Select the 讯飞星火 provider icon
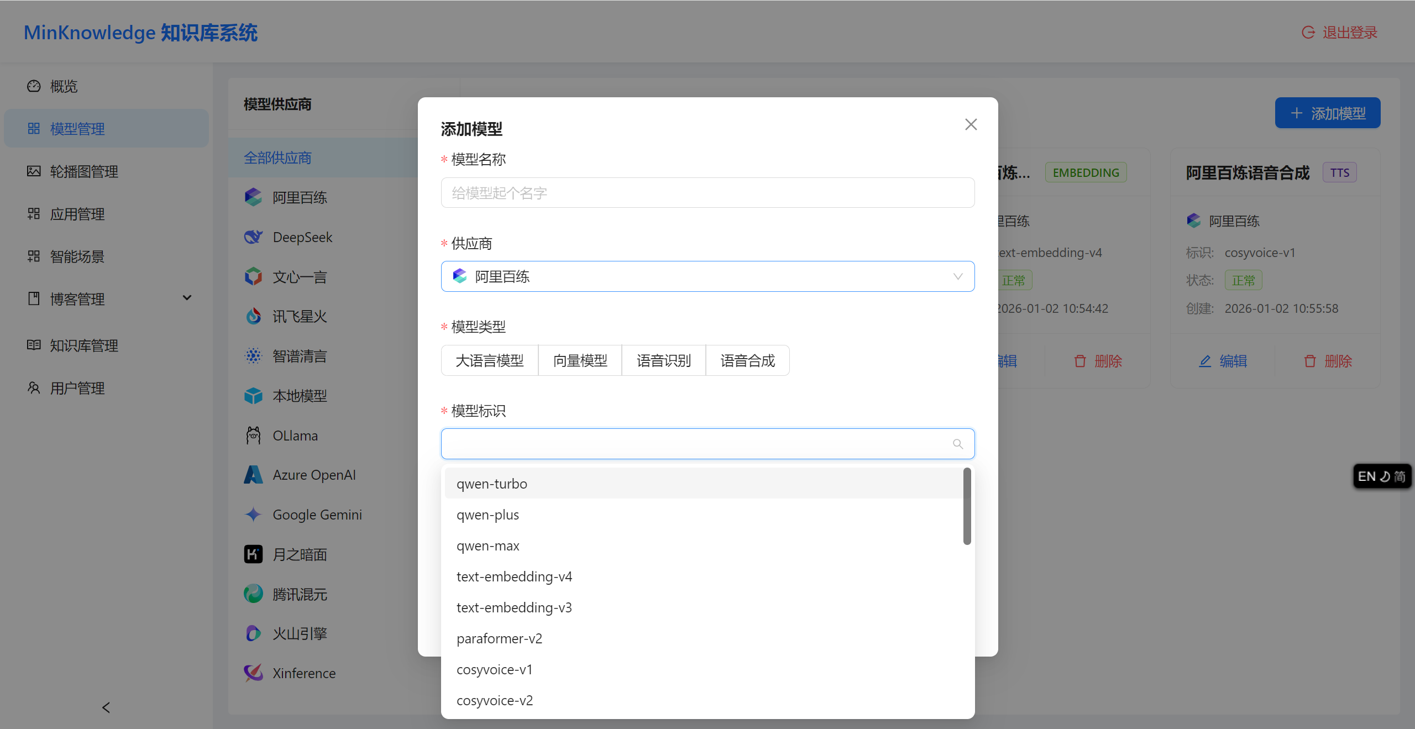Screen dimensions: 1415x729 point(253,316)
